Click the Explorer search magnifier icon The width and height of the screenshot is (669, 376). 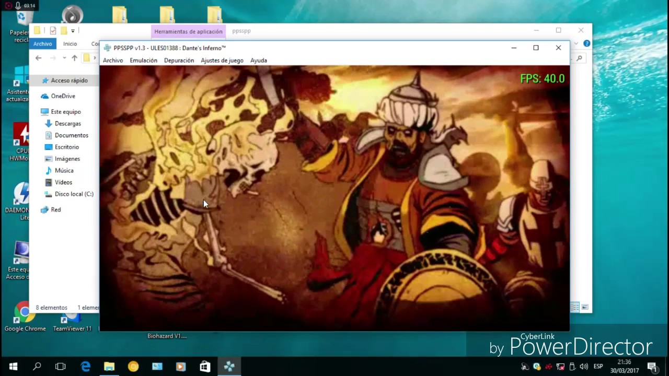[x=579, y=58]
